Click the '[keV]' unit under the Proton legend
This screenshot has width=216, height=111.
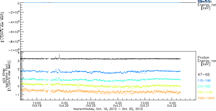pyautogui.click(x=205, y=64)
